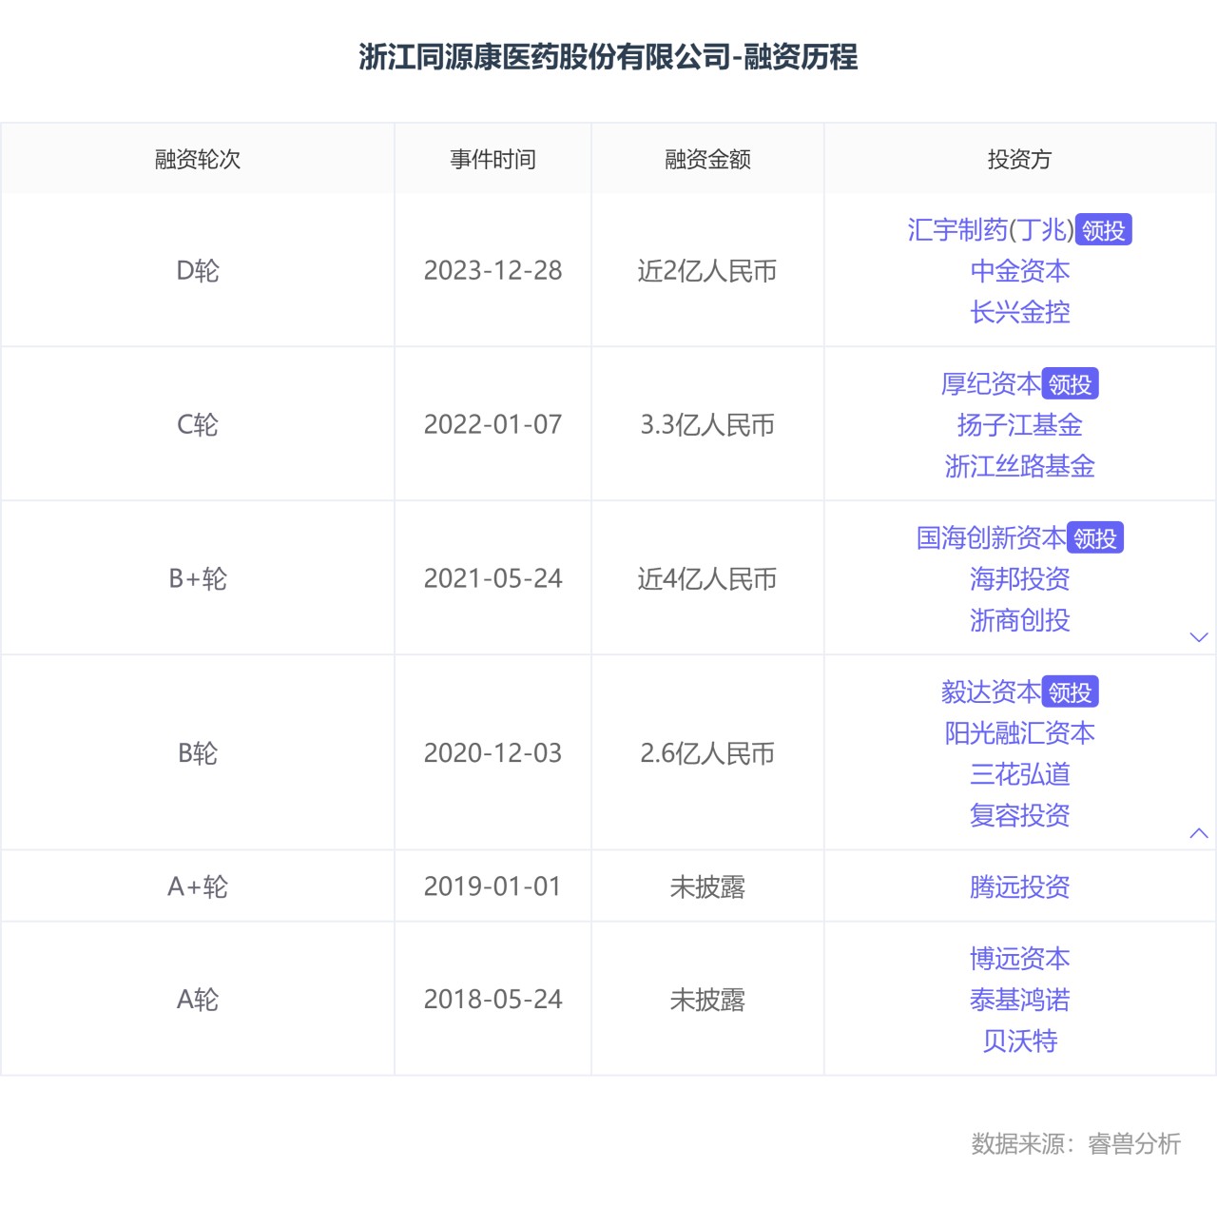Image resolution: width=1217 pixels, height=1207 pixels.
Task: Open investor 复容投资 link
Action: click(1019, 815)
